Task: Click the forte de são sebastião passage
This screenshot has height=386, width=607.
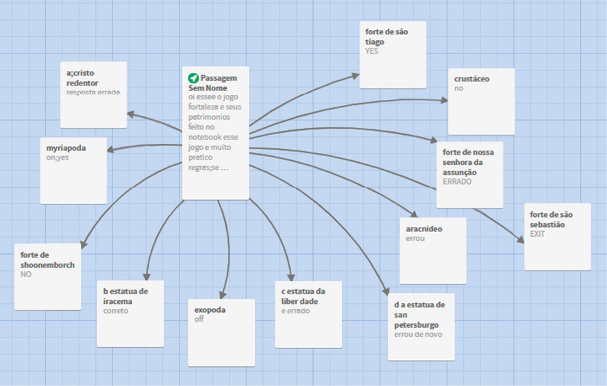Action: tap(557, 236)
